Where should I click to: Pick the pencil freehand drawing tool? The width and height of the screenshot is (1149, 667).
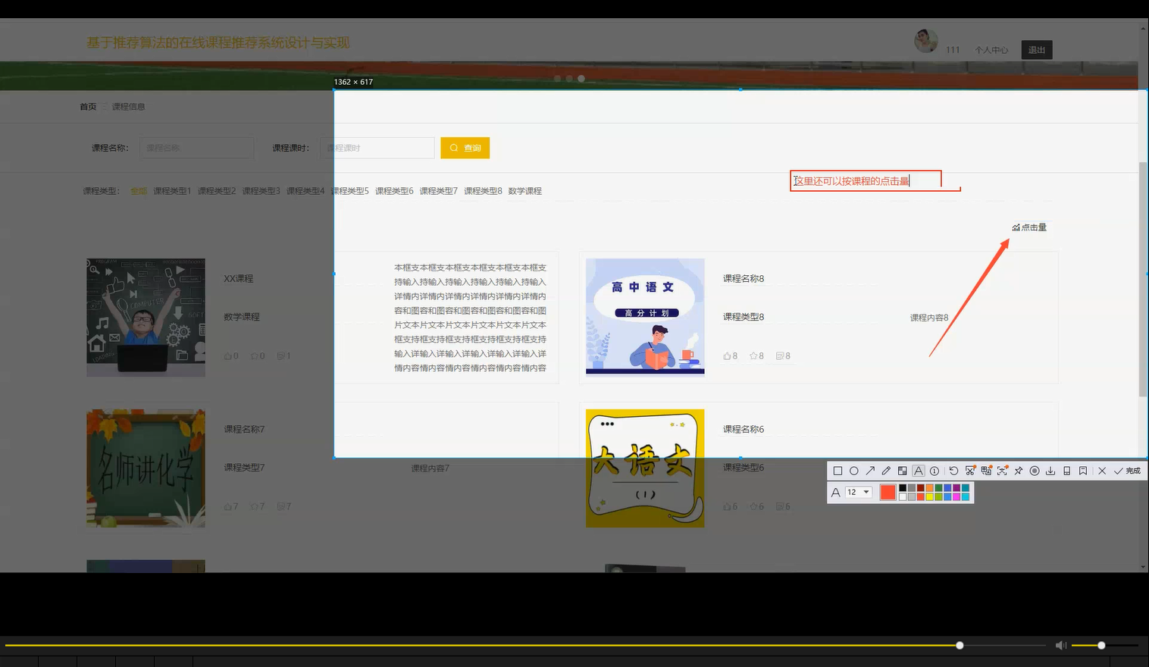(x=886, y=471)
